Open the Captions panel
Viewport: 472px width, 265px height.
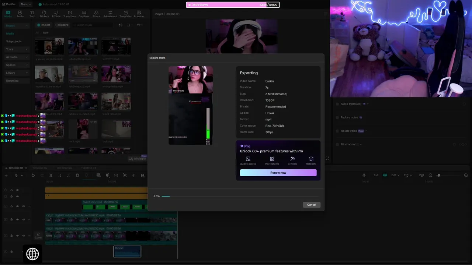point(84,14)
